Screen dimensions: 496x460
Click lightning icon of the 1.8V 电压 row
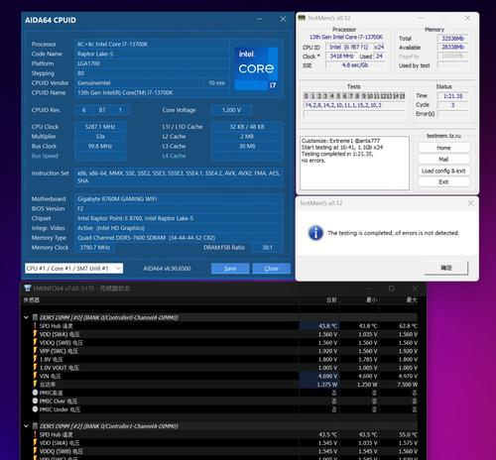pos(35,359)
